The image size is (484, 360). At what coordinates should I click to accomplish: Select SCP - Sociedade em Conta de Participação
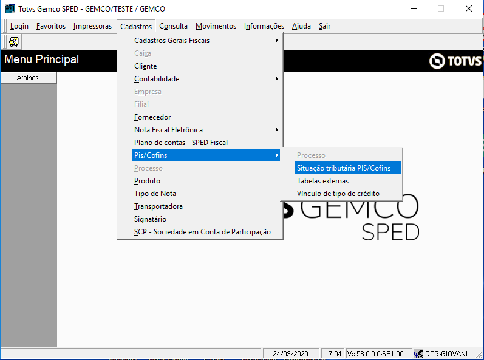point(206,232)
